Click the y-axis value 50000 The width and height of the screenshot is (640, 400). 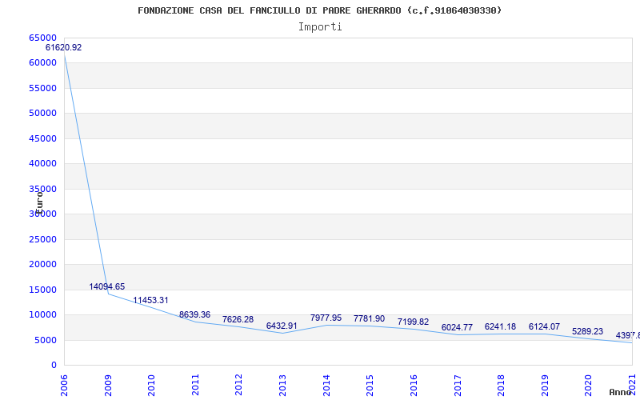tap(43, 113)
